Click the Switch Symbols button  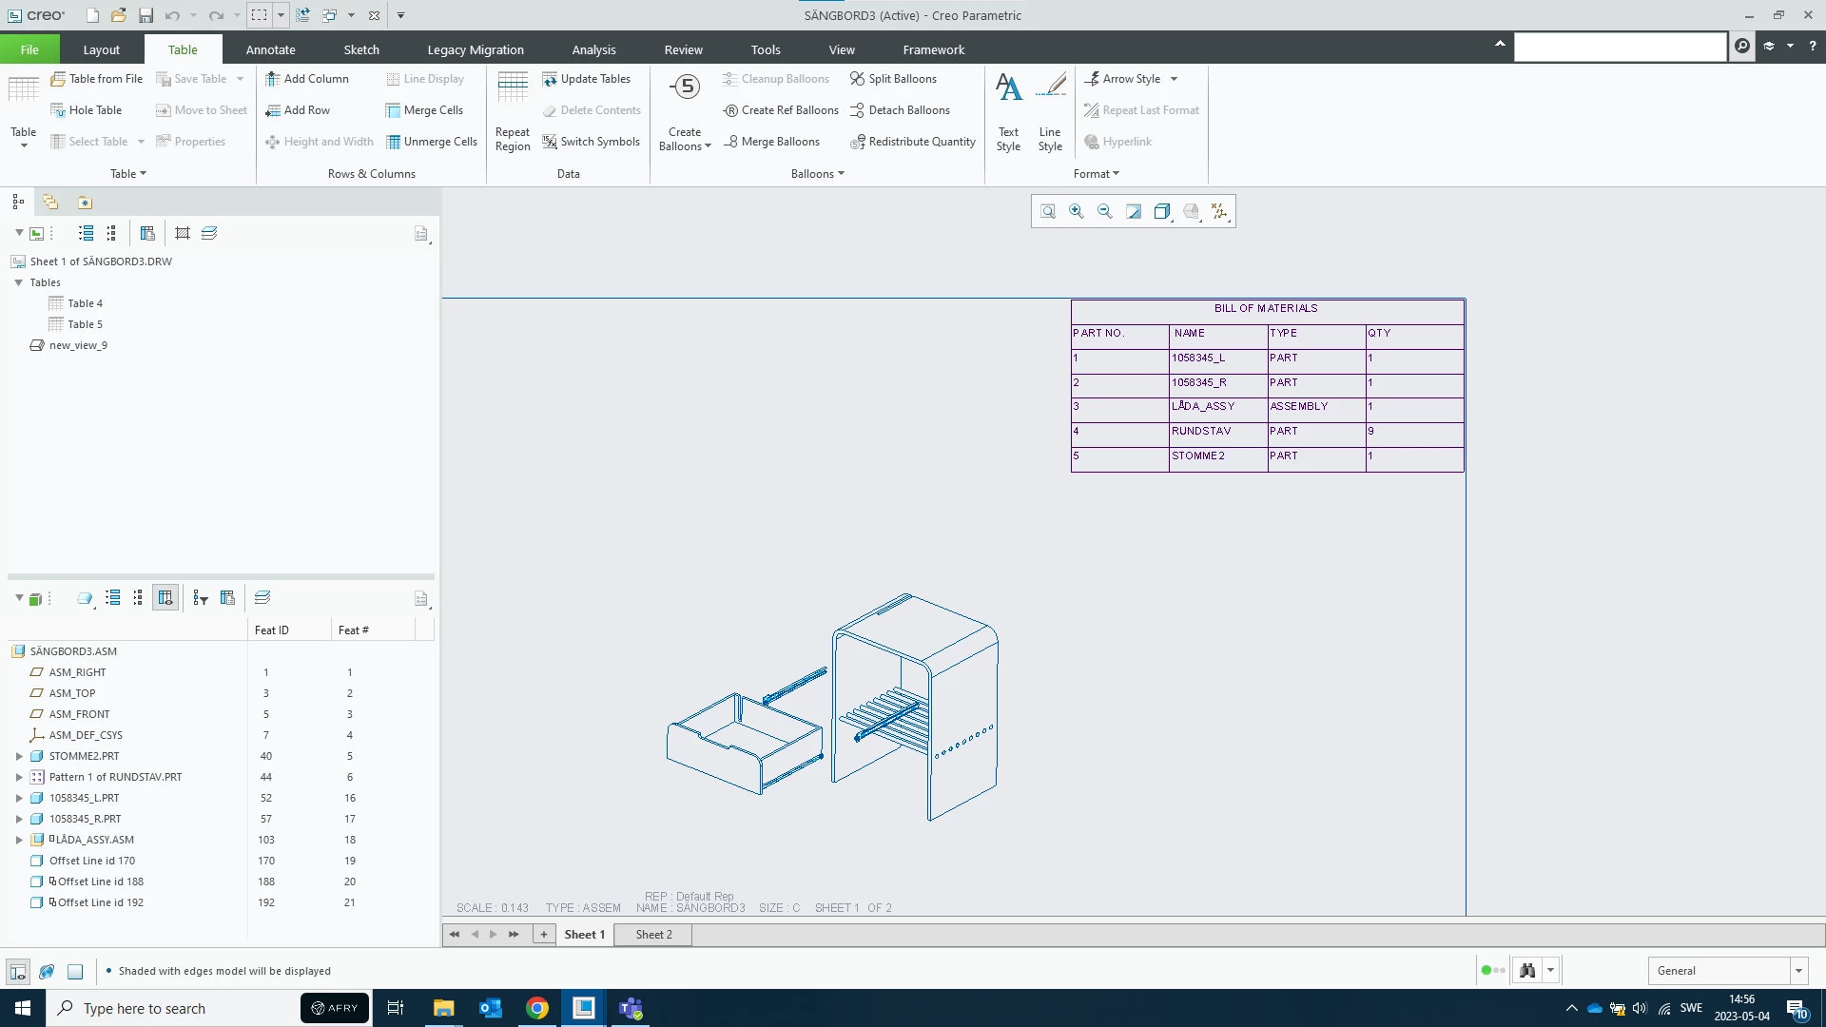pyautogui.click(x=591, y=142)
